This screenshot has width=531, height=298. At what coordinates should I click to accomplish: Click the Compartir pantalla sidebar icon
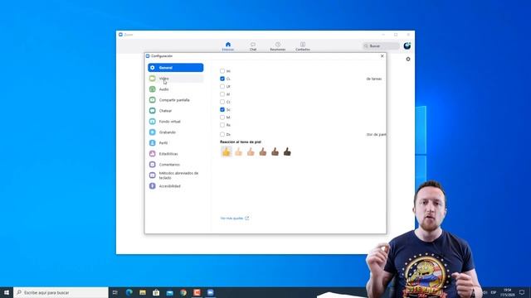tap(153, 100)
